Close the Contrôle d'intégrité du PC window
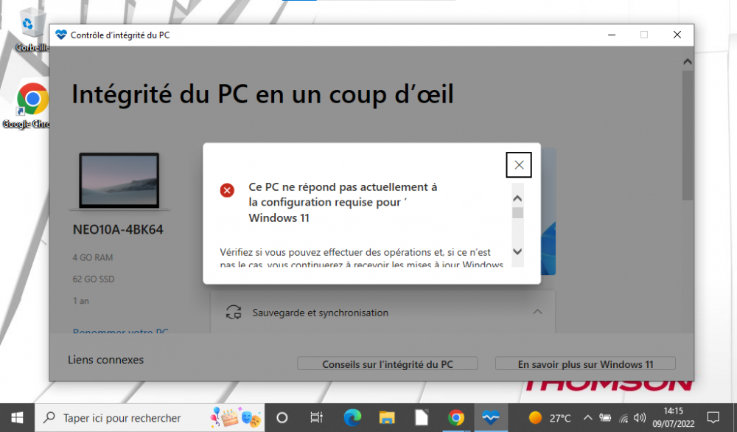Image resolution: width=737 pixels, height=432 pixels. [677, 35]
